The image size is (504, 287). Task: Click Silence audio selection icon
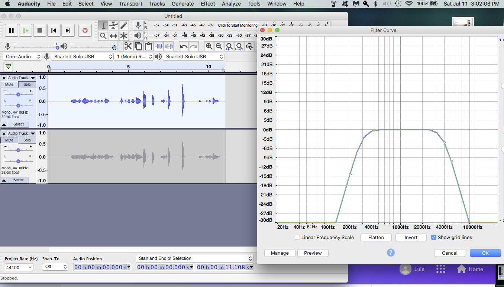coord(169,46)
